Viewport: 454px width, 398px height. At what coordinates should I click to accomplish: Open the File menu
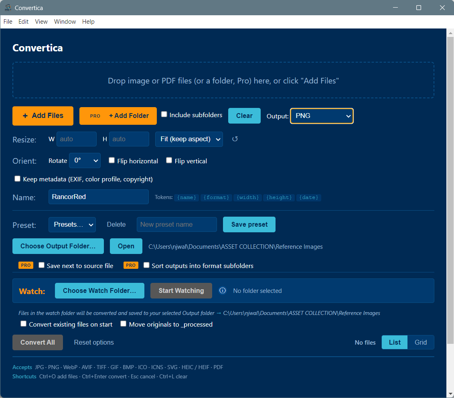pyautogui.click(x=8, y=22)
